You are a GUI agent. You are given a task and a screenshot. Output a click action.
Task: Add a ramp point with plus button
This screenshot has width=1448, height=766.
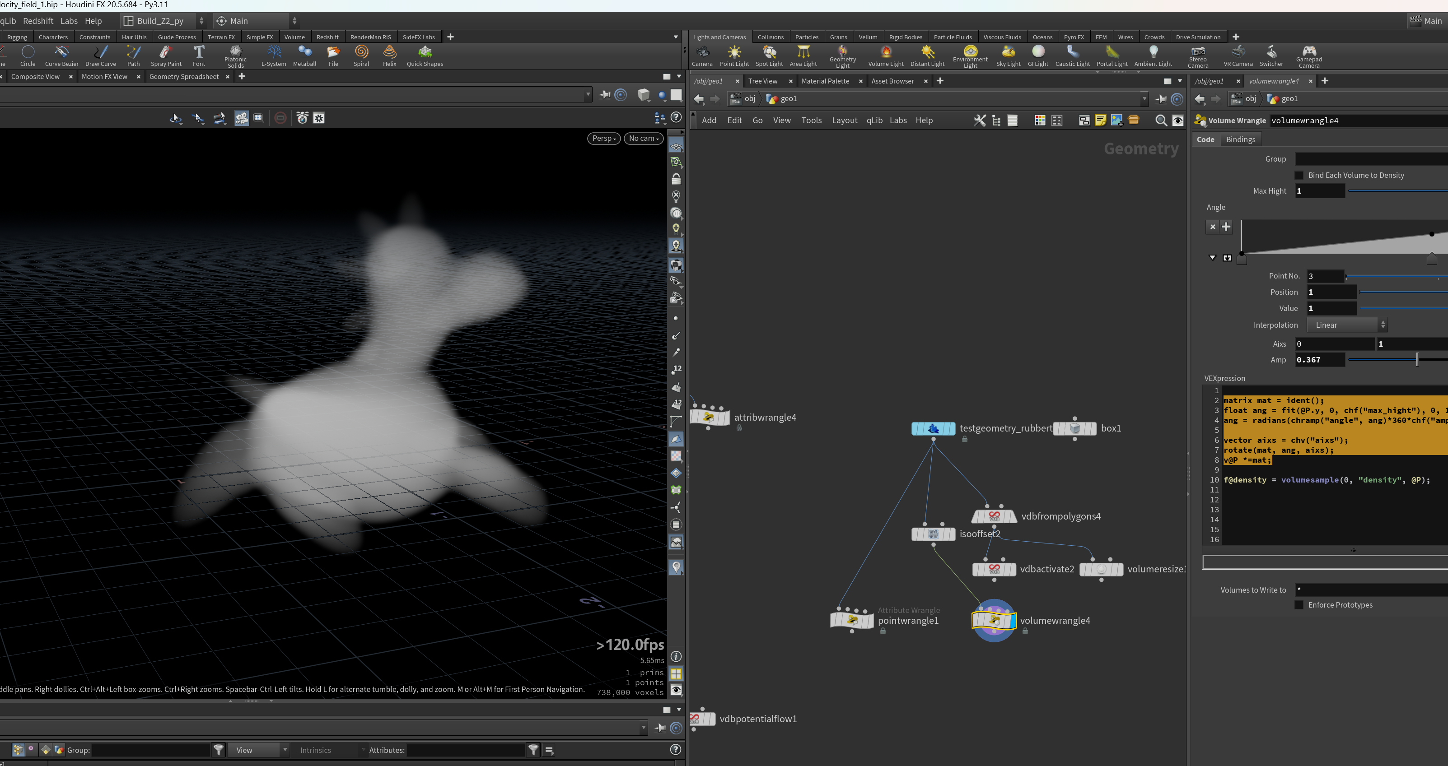[1227, 227]
